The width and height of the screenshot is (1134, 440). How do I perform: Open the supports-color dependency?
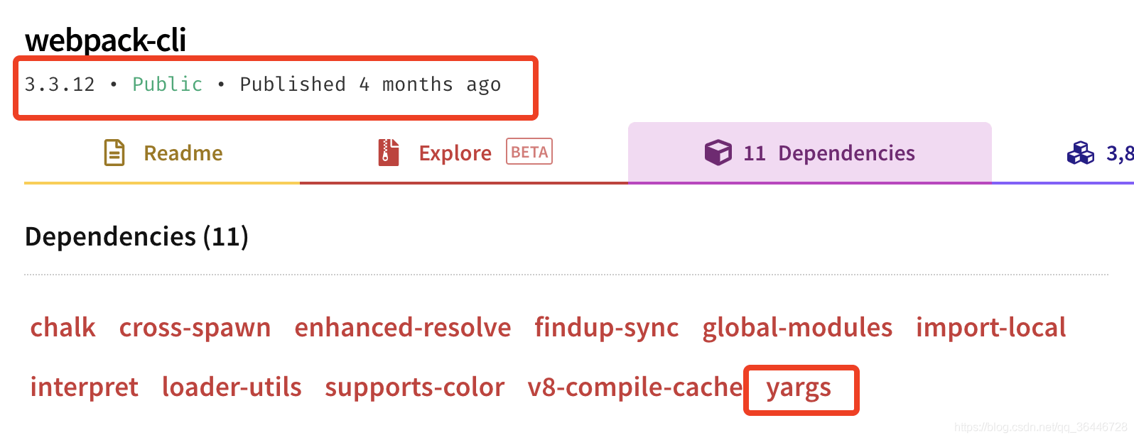point(415,388)
